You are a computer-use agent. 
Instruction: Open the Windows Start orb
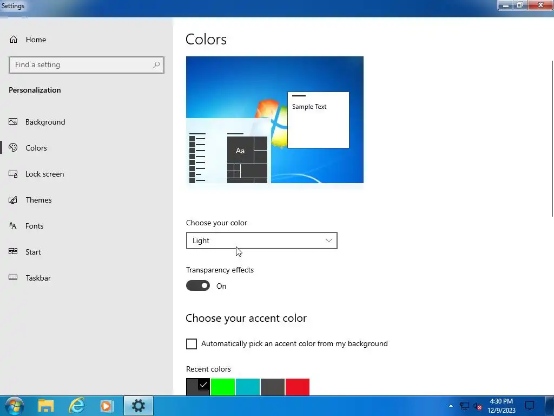[15, 406]
